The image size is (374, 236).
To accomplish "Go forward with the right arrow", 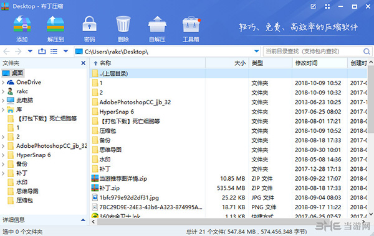I will tap(18, 52).
